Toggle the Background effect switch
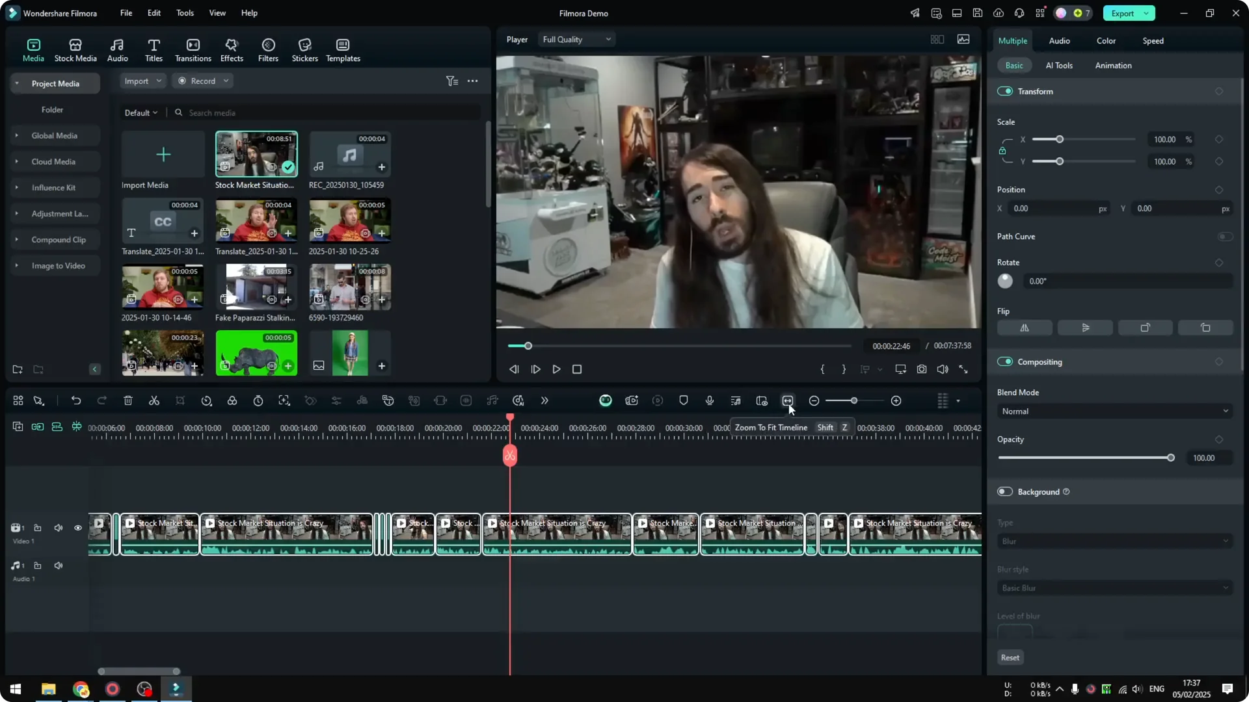The image size is (1249, 702). click(x=1004, y=491)
